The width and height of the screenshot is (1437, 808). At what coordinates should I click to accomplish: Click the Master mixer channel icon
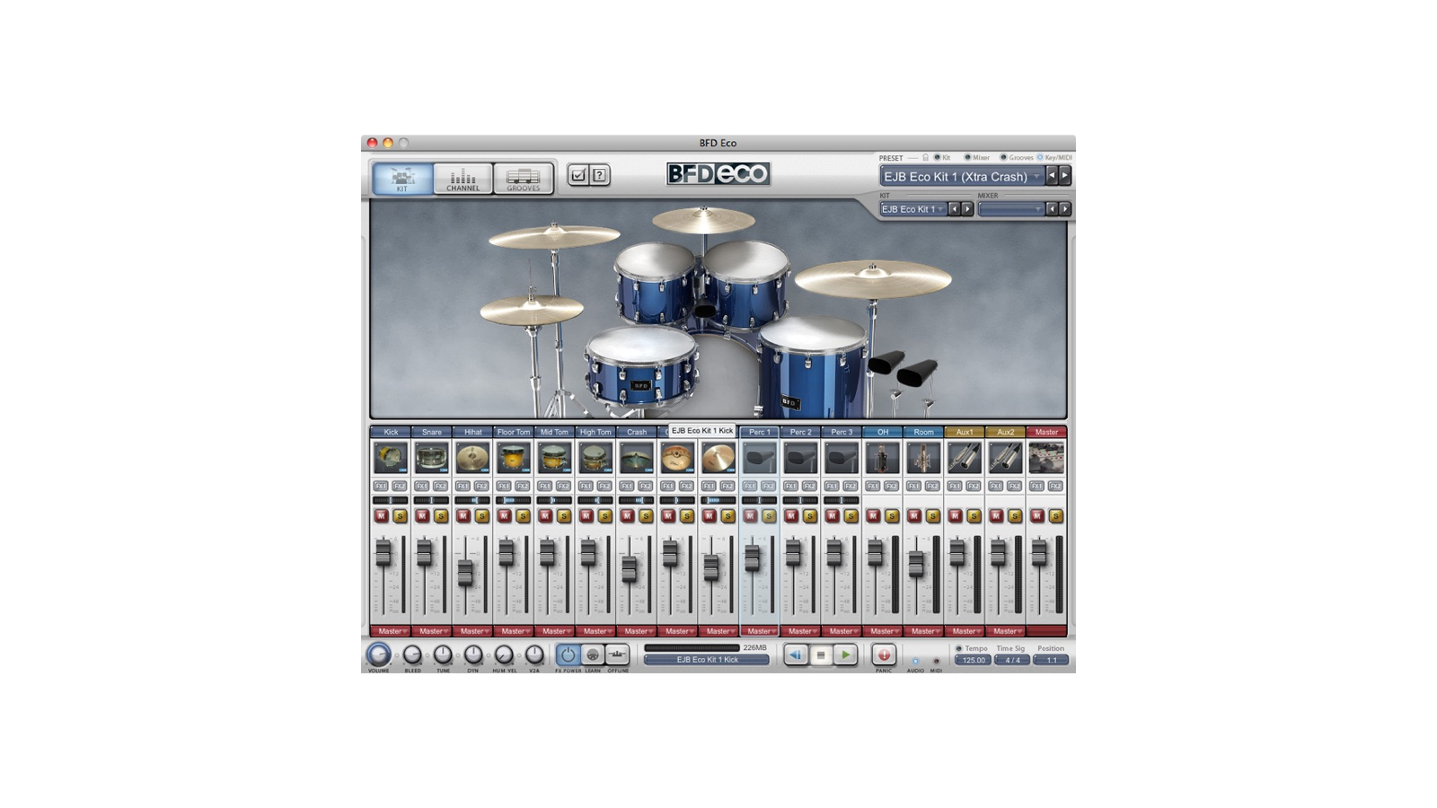tap(1046, 458)
